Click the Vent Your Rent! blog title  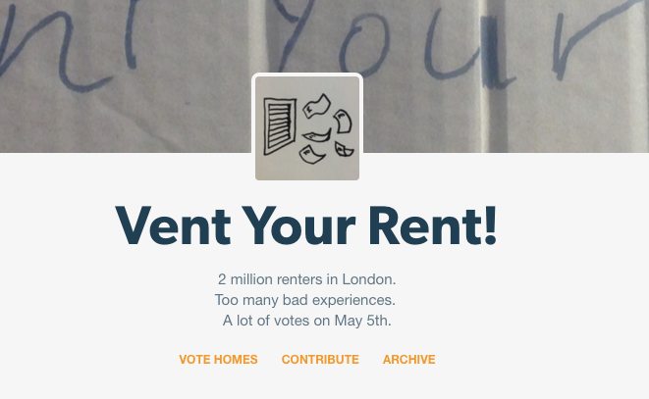(306, 225)
